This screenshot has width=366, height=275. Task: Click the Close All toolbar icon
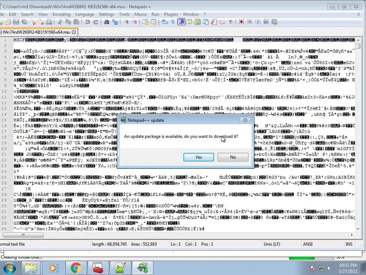pyautogui.click(x=41, y=22)
